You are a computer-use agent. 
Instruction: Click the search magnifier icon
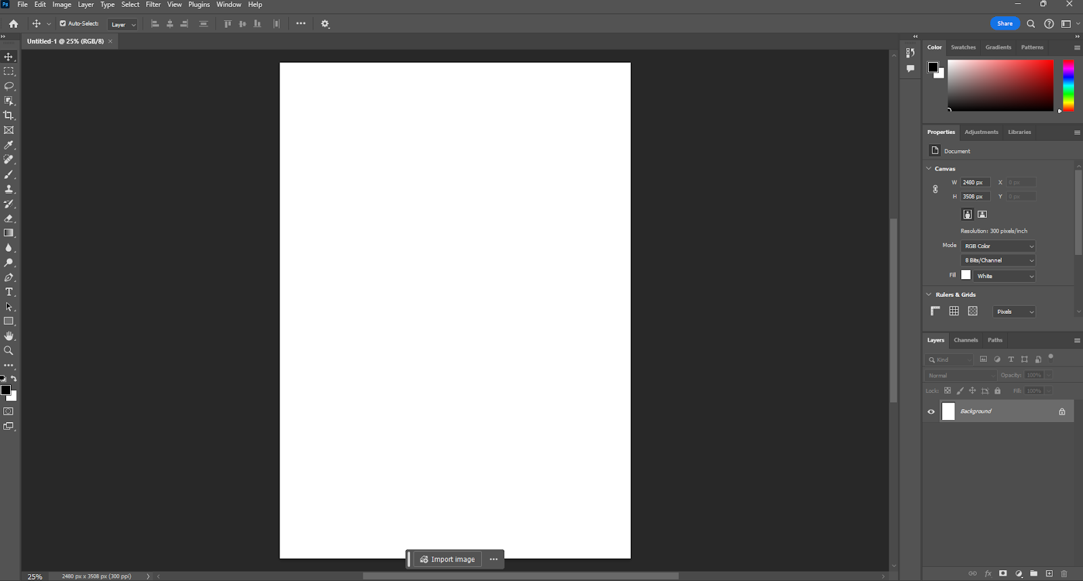tap(1031, 24)
